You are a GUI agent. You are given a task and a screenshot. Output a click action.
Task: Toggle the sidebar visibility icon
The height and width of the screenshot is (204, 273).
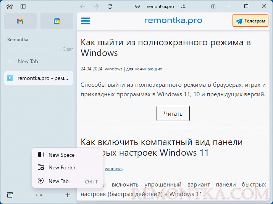pos(23,6)
